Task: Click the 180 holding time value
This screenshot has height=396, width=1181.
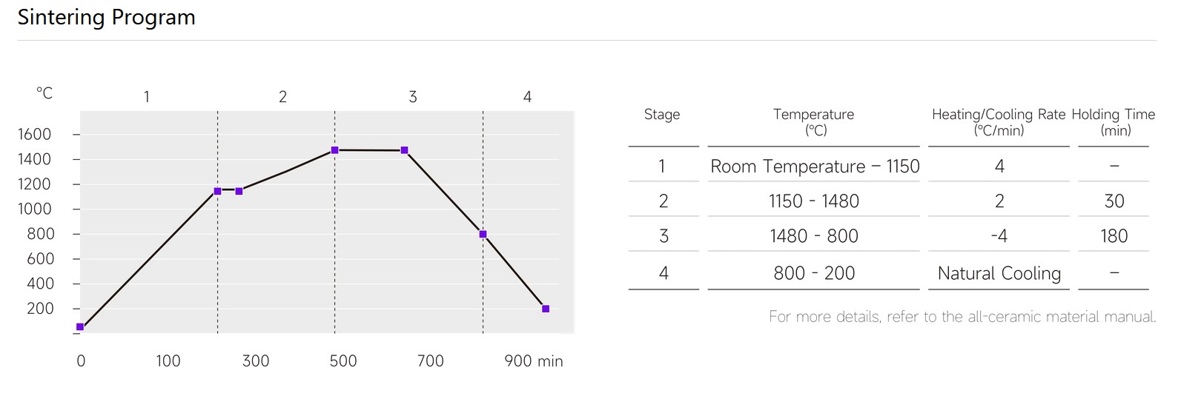Action: 1114,236
